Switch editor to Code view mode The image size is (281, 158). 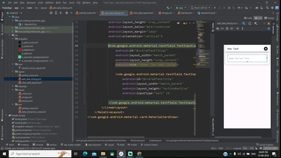[248, 18]
